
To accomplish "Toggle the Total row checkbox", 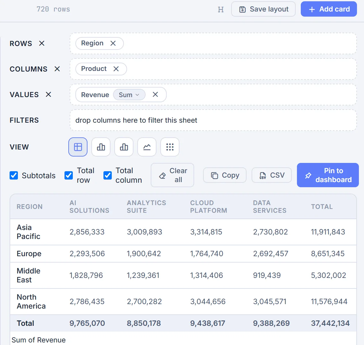I will pyautogui.click(x=69, y=175).
